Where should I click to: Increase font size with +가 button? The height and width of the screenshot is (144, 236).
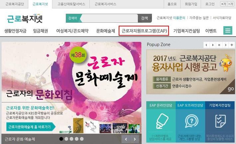(x=223, y=4)
